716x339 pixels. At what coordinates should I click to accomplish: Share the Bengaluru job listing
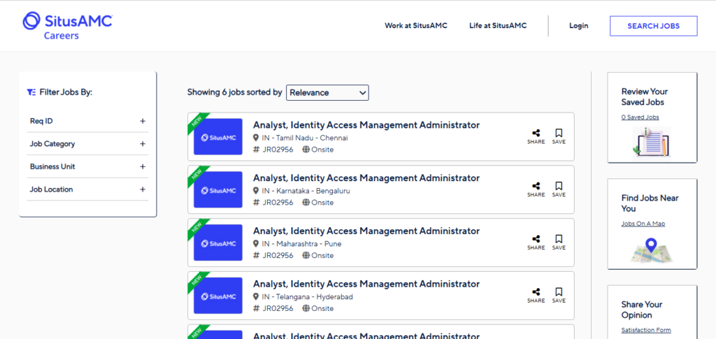click(536, 189)
